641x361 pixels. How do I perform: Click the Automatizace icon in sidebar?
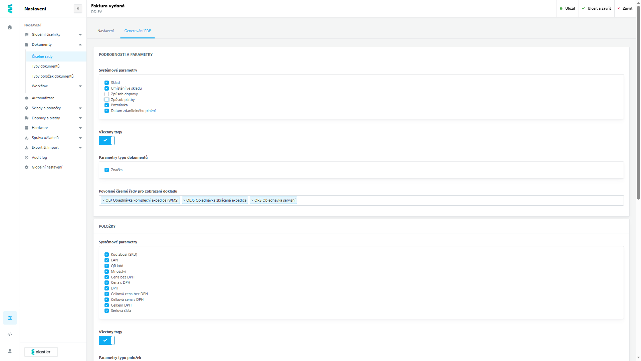27,98
